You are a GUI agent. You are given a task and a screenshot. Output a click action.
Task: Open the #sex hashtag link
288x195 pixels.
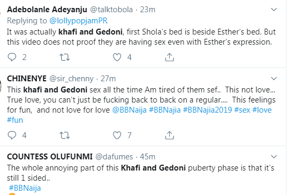[x=242, y=110]
